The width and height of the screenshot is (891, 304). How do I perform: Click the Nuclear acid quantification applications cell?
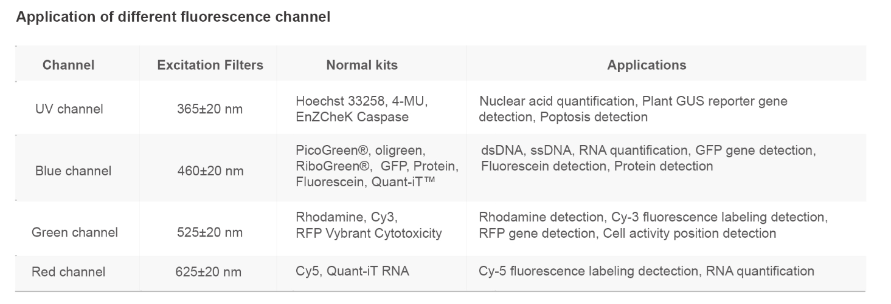point(633,109)
